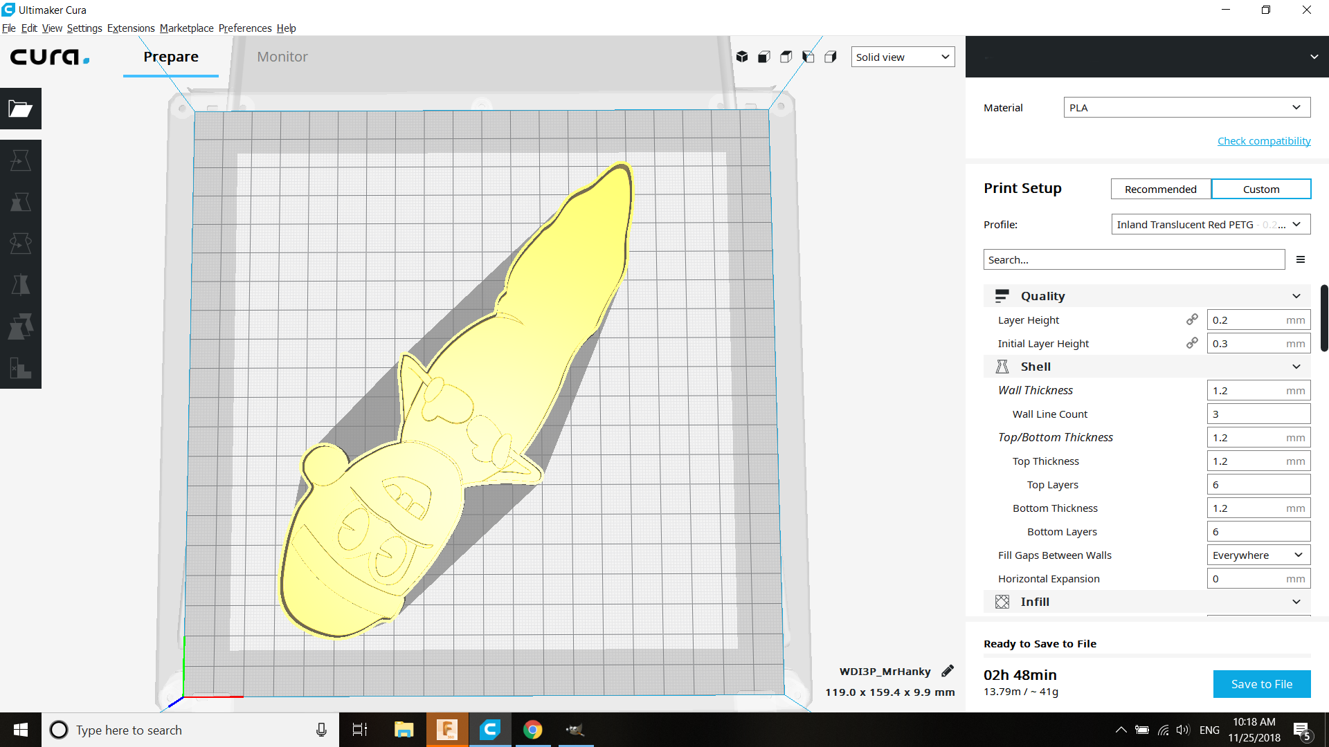
Task: Select the Rotate tool in left toolbar
Action: coord(21,243)
